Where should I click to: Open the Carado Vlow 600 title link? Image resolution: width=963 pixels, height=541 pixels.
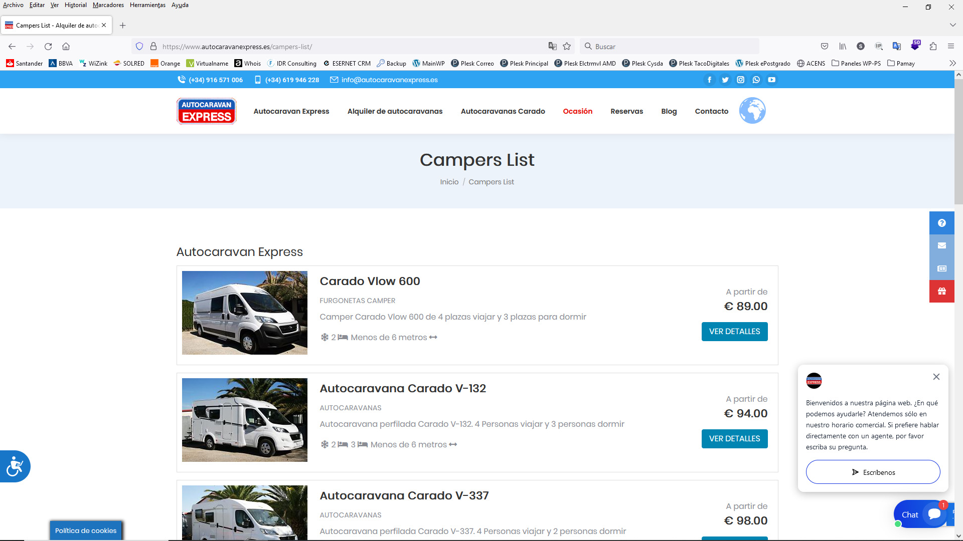click(370, 281)
